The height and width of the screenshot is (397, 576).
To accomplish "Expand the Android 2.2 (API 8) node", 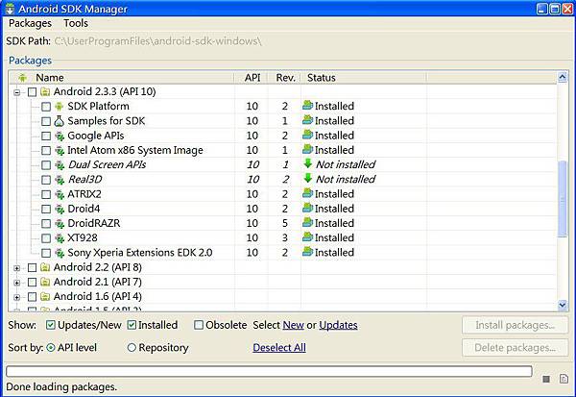I will 17,268.
